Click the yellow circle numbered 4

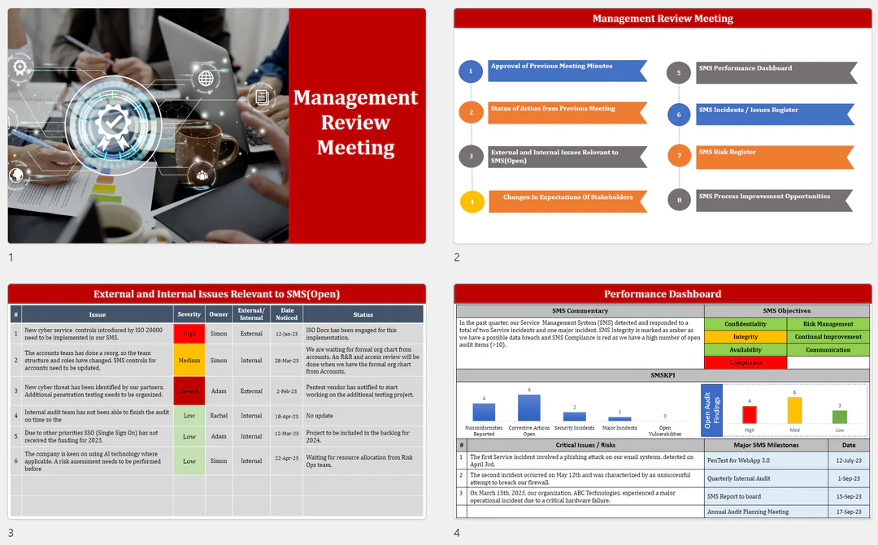pyautogui.click(x=472, y=201)
